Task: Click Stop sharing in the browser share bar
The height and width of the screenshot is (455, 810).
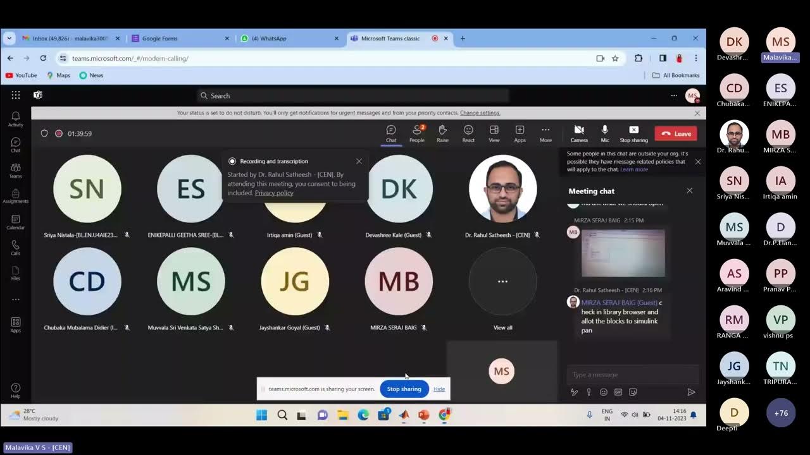Action: click(404, 389)
